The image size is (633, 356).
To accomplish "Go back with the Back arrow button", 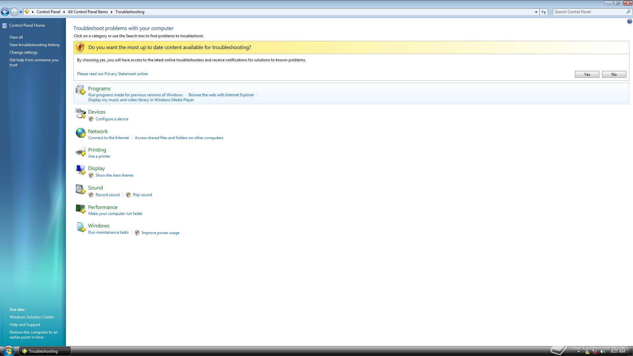I will 5,12.
